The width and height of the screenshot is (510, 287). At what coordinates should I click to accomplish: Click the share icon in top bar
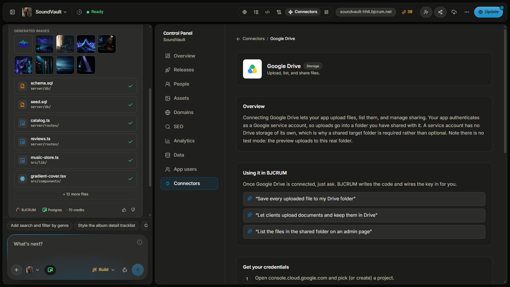[440, 12]
